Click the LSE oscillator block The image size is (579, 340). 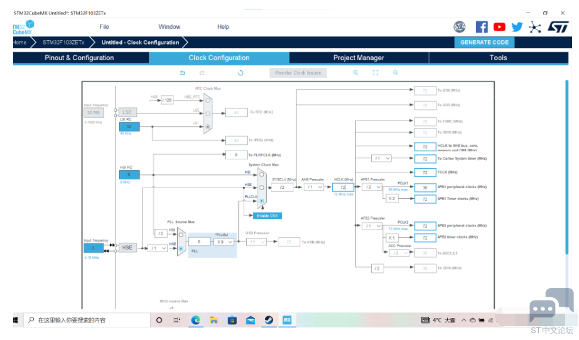pos(127,112)
